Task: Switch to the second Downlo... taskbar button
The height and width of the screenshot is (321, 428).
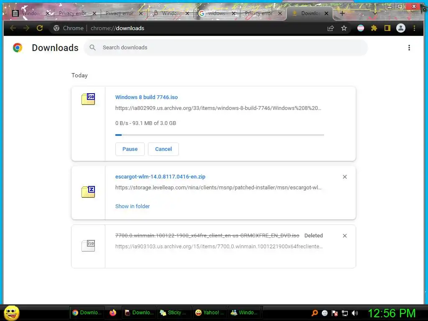Action: (139, 313)
